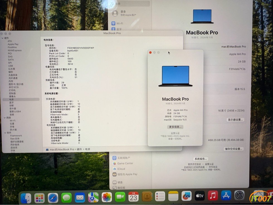
Task: Close the About This Mac window
Action: tap(150, 53)
